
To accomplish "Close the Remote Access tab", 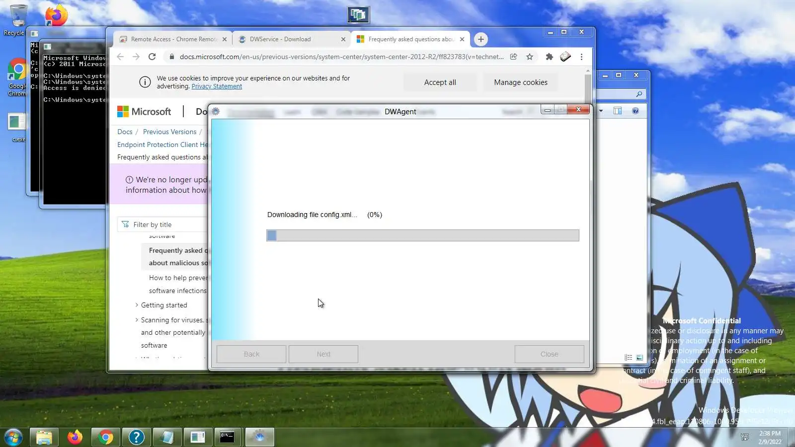I will click(x=225, y=39).
